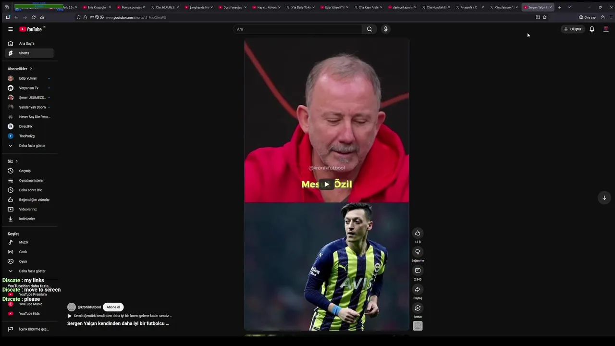Open the account avatar menu
615x346 pixels.
tap(606, 29)
